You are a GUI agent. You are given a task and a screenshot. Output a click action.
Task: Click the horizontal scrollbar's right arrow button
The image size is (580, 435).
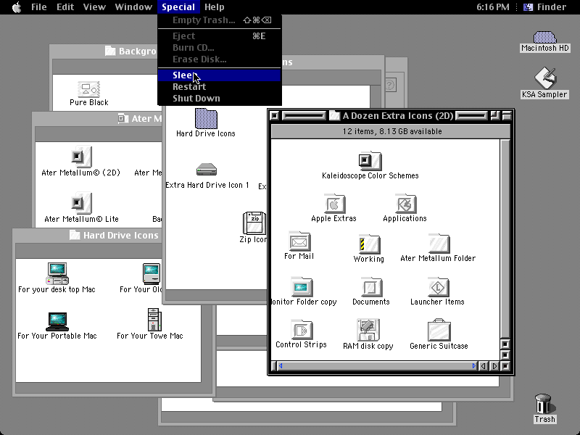click(x=494, y=366)
